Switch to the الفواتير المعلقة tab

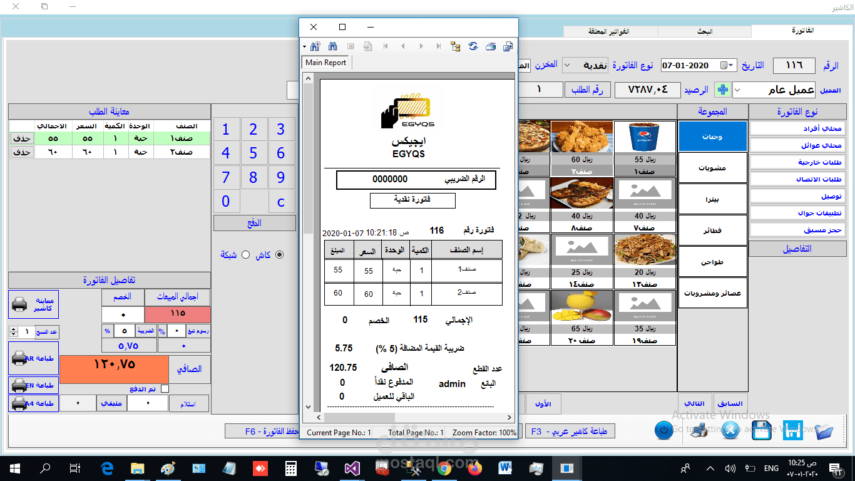[610, 31]
